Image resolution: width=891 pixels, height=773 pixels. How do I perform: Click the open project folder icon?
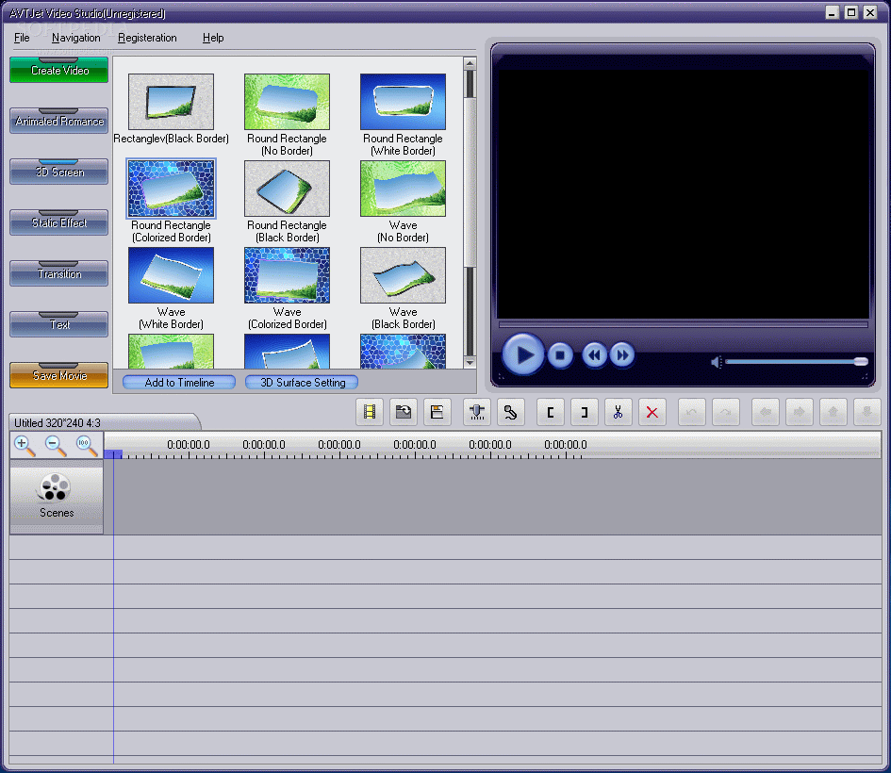pyautogui.click(x=404, y=412)
